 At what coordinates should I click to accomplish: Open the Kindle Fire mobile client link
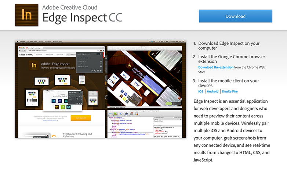pyautogui.click(x=230, y=91)
